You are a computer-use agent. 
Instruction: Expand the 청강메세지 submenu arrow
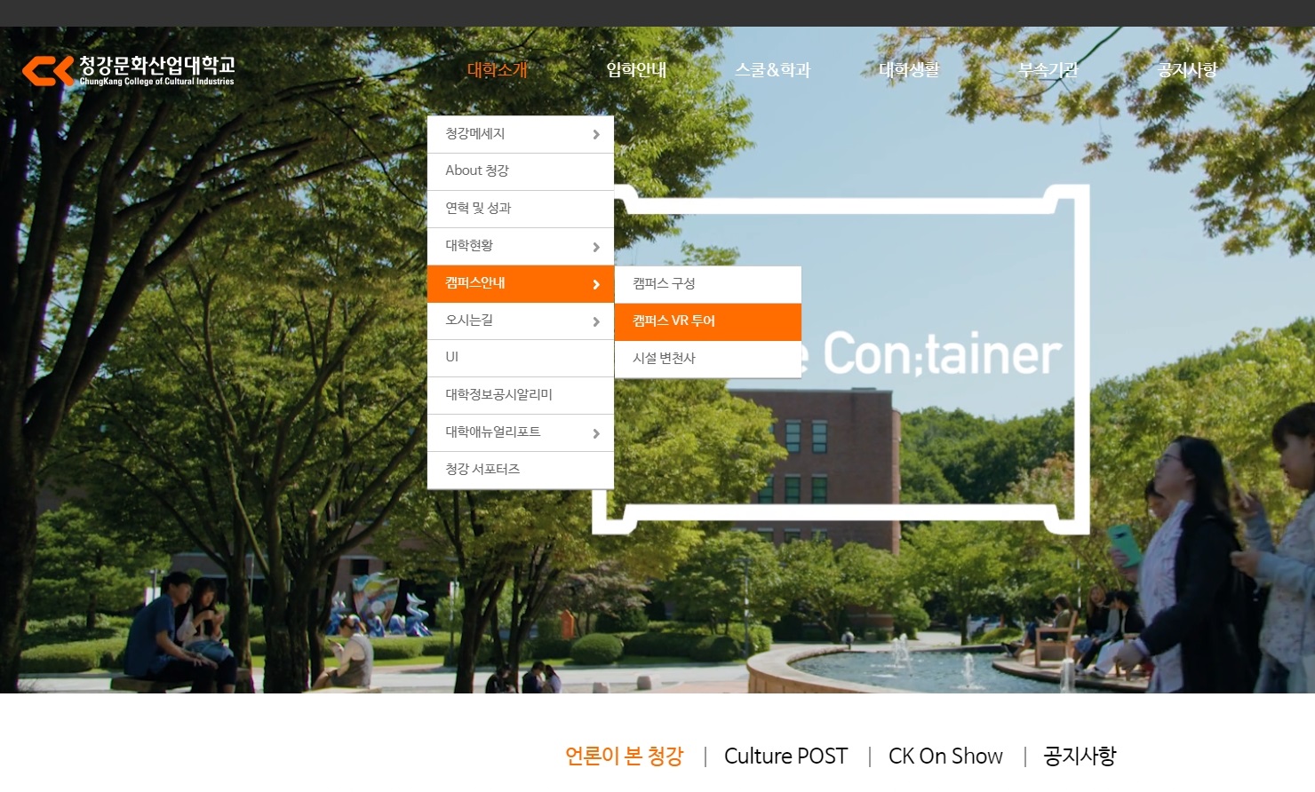point(596,135)
